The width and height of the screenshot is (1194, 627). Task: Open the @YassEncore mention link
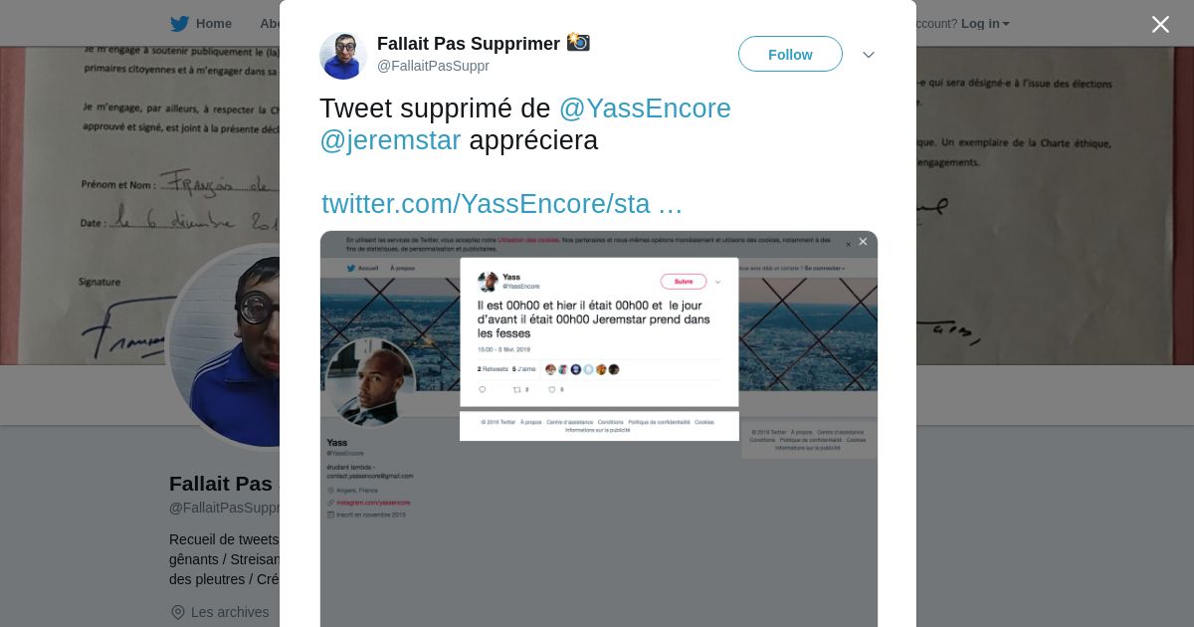coord(645,108)
